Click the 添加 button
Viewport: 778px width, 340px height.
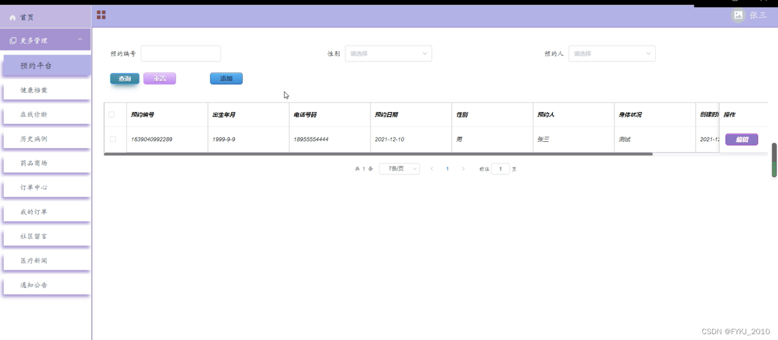coord(227,79)
